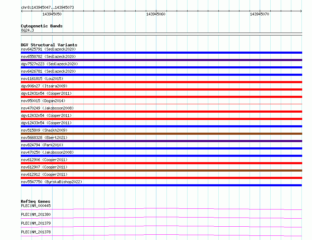The height and width of the screenshot is (240, 312).
Task: Select the red bar under nsv1161815
Action: click(x=161, y=82)
